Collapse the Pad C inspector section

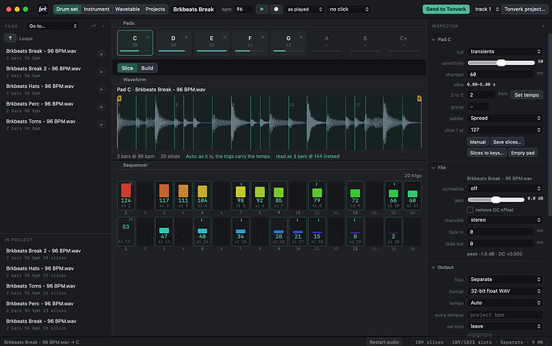tap(434, 39)
